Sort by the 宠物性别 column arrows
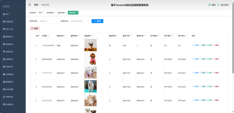 (x=117, y=36)
